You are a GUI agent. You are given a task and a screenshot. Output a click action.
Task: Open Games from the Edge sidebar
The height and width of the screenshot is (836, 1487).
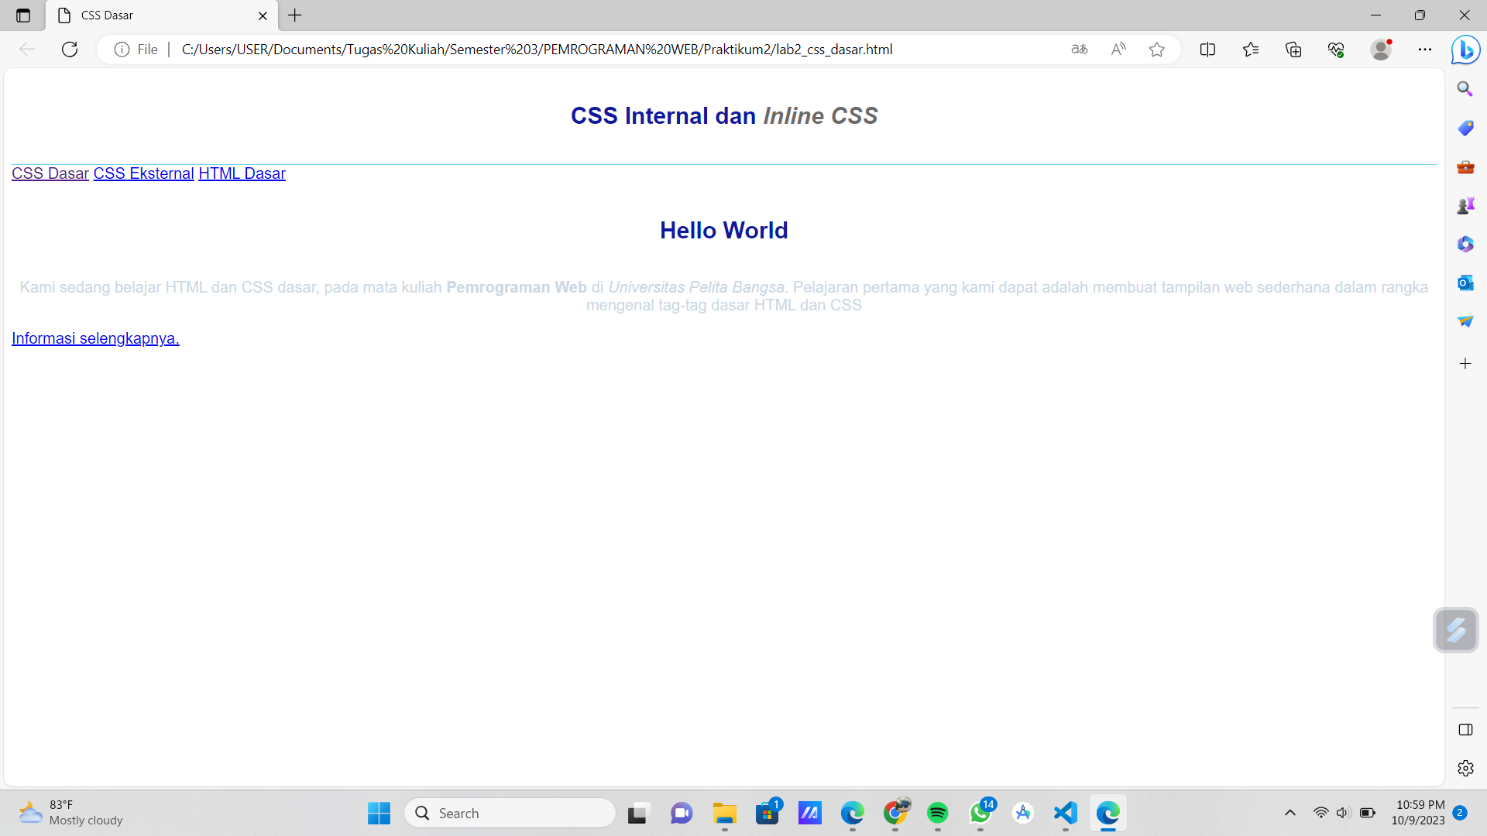[x=1465, y=205]
